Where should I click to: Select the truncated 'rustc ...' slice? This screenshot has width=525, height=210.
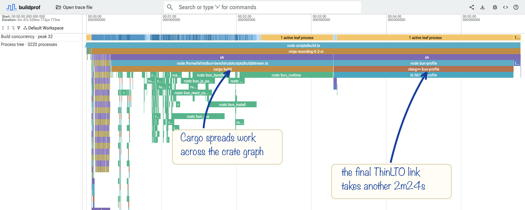click(x=237, y=81)
